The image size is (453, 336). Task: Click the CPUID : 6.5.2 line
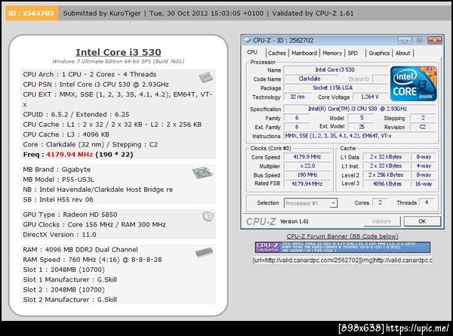(76, 115)
